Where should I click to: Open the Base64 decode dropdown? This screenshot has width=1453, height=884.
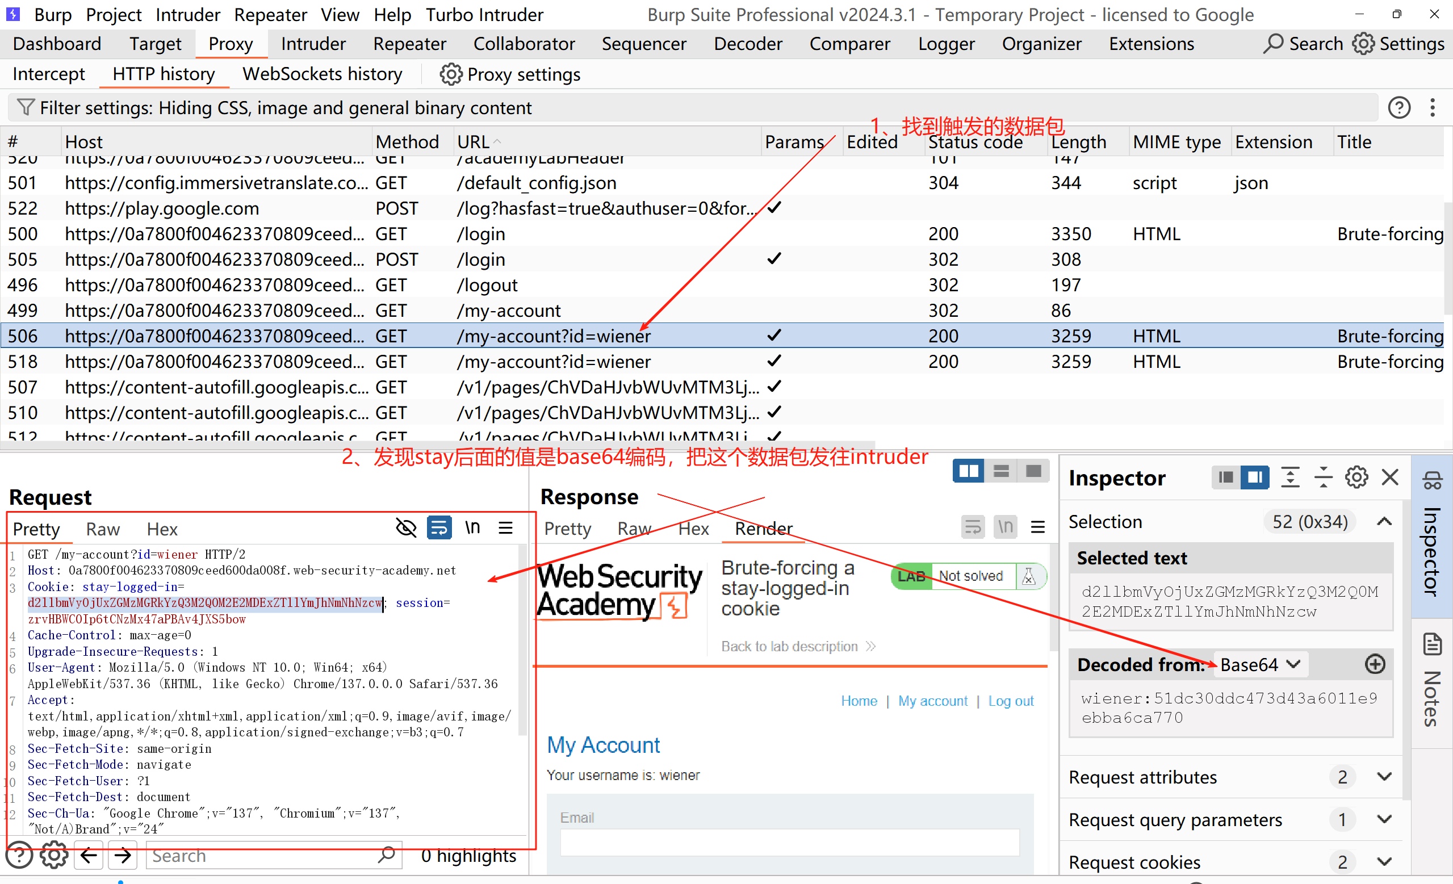point(1259,665)
